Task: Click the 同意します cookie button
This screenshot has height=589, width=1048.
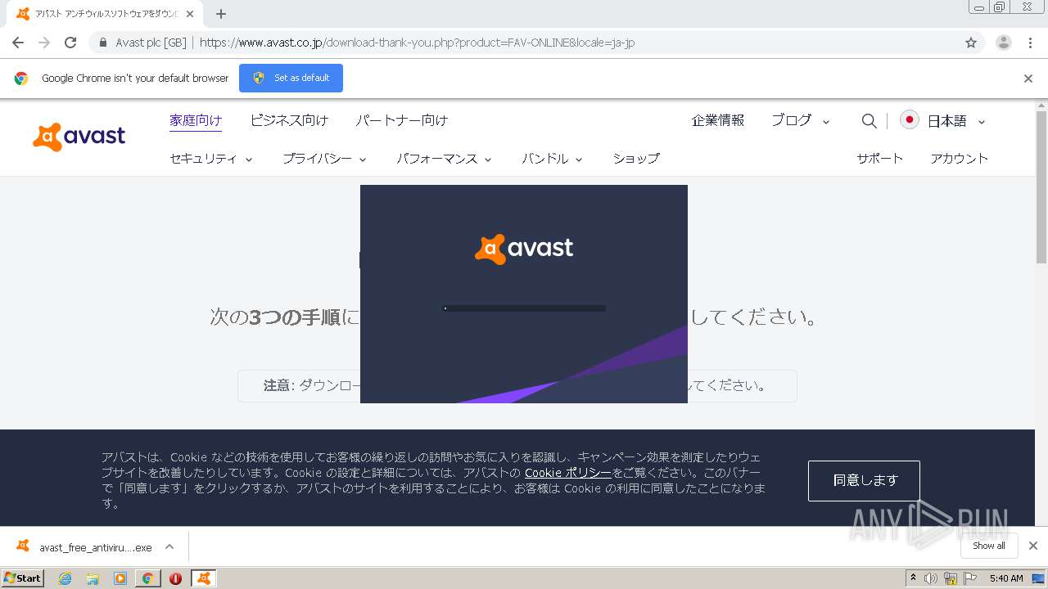Action: tap(864, 481)
